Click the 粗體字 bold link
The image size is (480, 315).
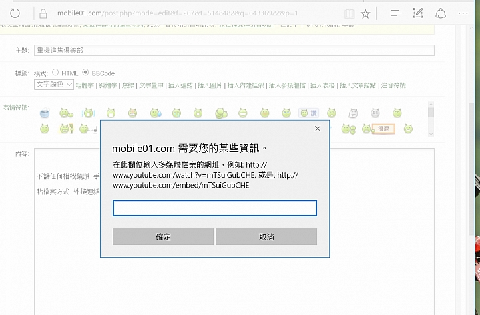click(x=85, y=85)
